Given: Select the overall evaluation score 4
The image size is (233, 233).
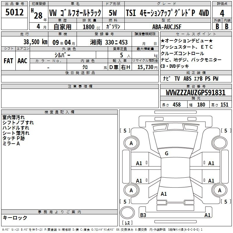Looking at the screenshot, I should click(222, 13).
